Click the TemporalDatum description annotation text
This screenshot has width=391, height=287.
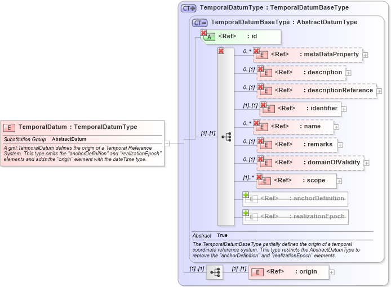(x=83, y=154)
